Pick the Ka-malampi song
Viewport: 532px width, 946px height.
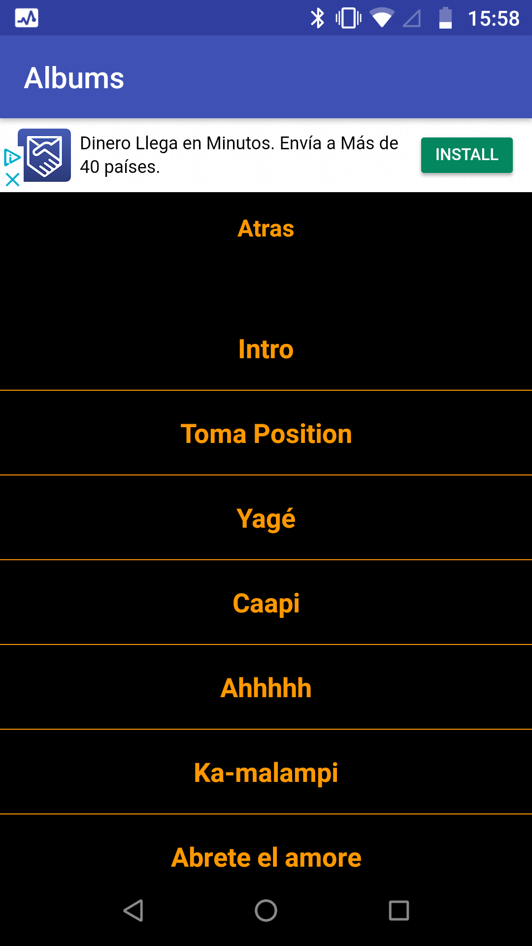tap(266, 773)
